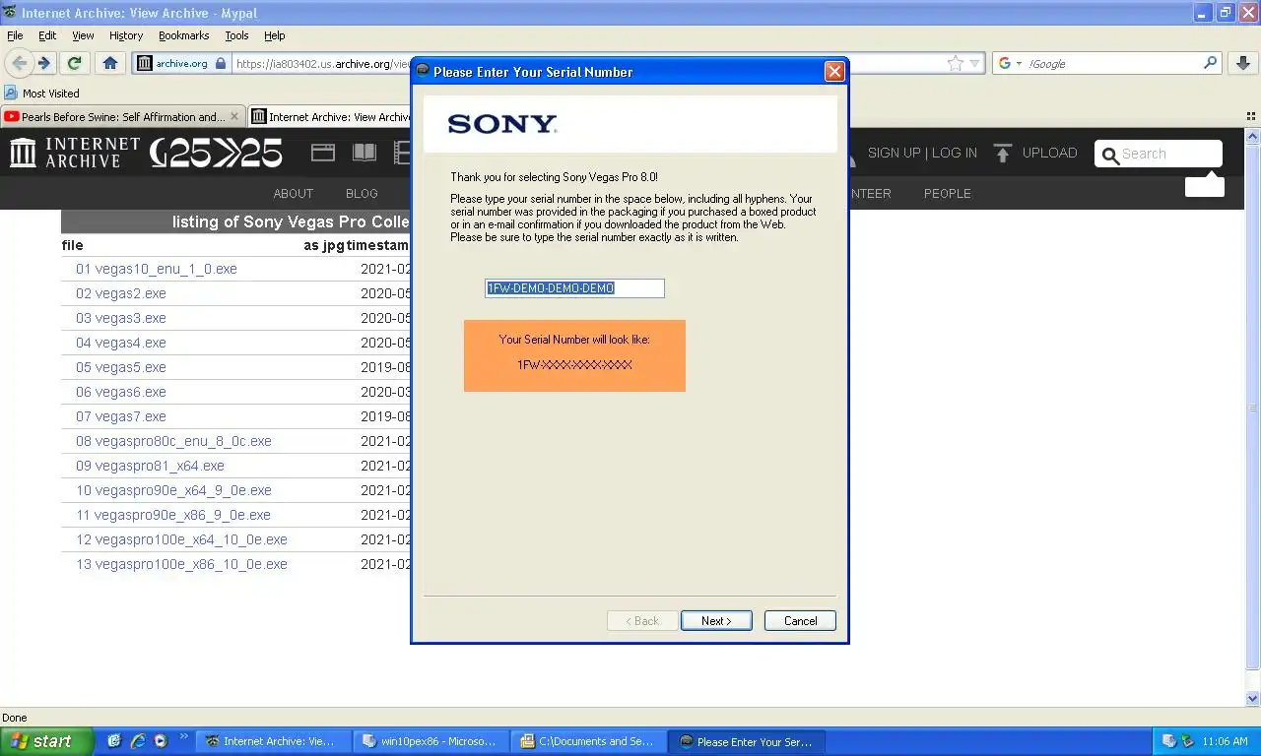Screen dimensions: 1261x756
Task: Open file 08 vegaspro80c_enu_8_0c.exe
Action: point(173,441)
